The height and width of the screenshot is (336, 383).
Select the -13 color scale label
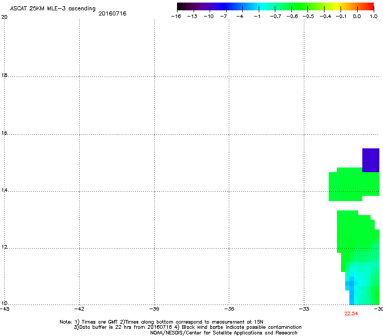tap(192, 17)
